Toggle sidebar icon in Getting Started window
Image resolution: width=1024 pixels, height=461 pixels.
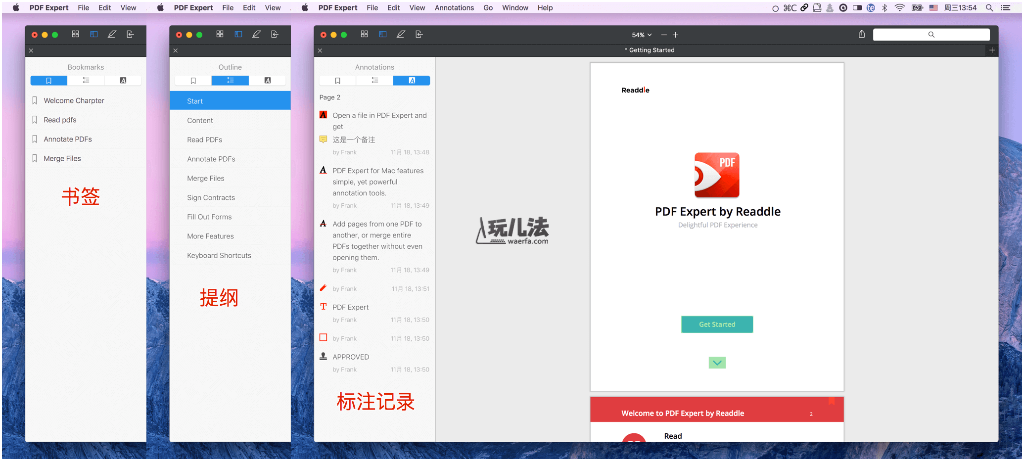pyautogui.click(x=382, y=34)
